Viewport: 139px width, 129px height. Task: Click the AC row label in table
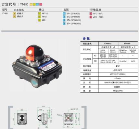(95, 56)
